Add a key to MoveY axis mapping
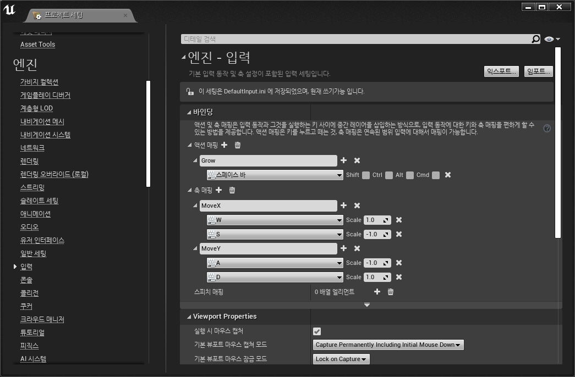The height and width of the screenshot is (377, 575). pyautogui.click(x=343, y=248)
